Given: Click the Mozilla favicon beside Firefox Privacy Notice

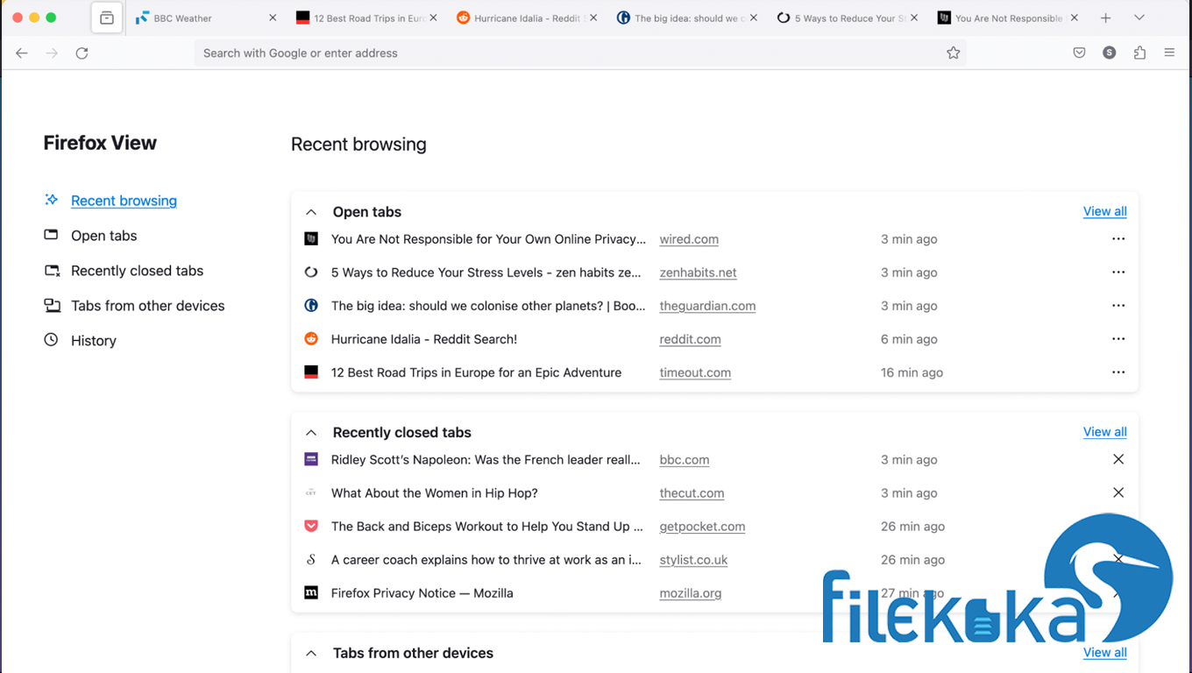Looking at the screenshot, I should pos(311,593).
